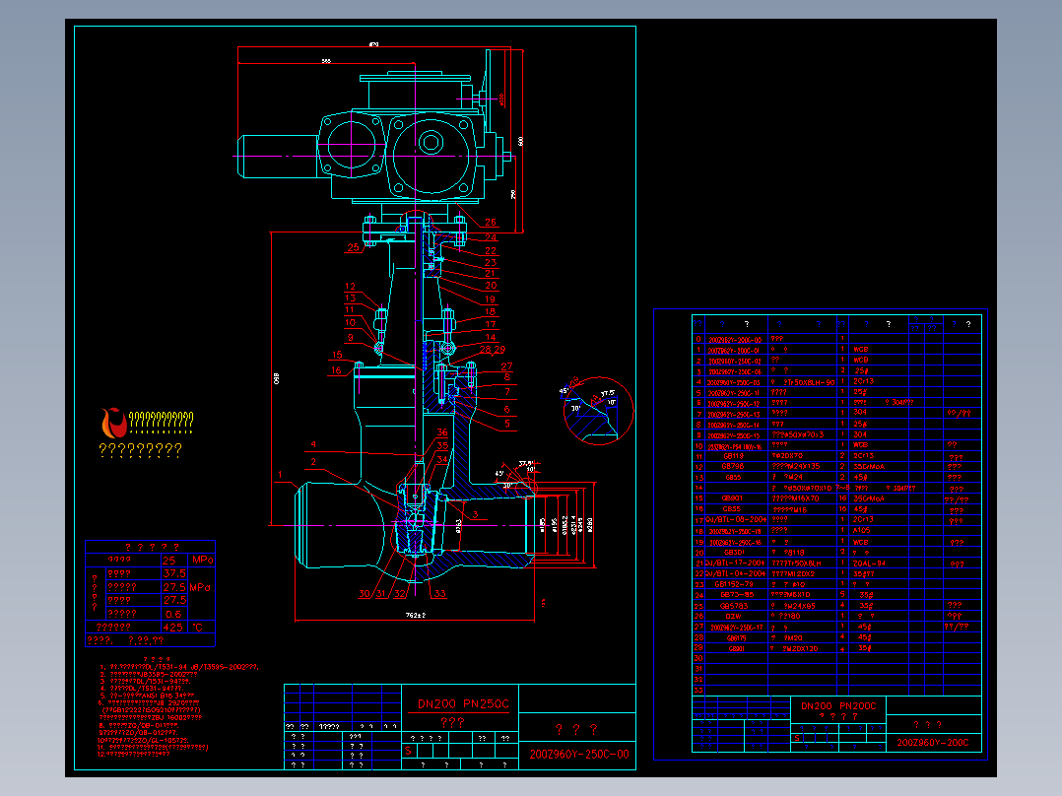Click GB119 cell in row 11

click(734, 456)
